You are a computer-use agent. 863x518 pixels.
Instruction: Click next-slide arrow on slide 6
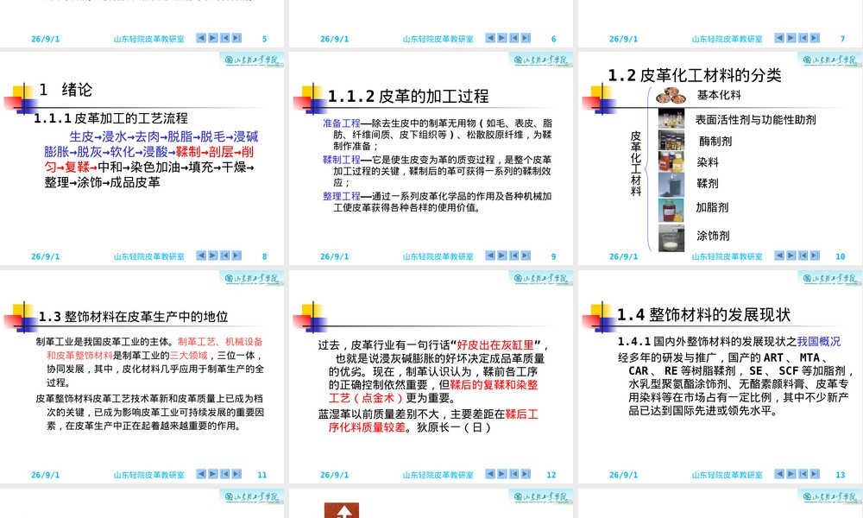click(502, 38)
